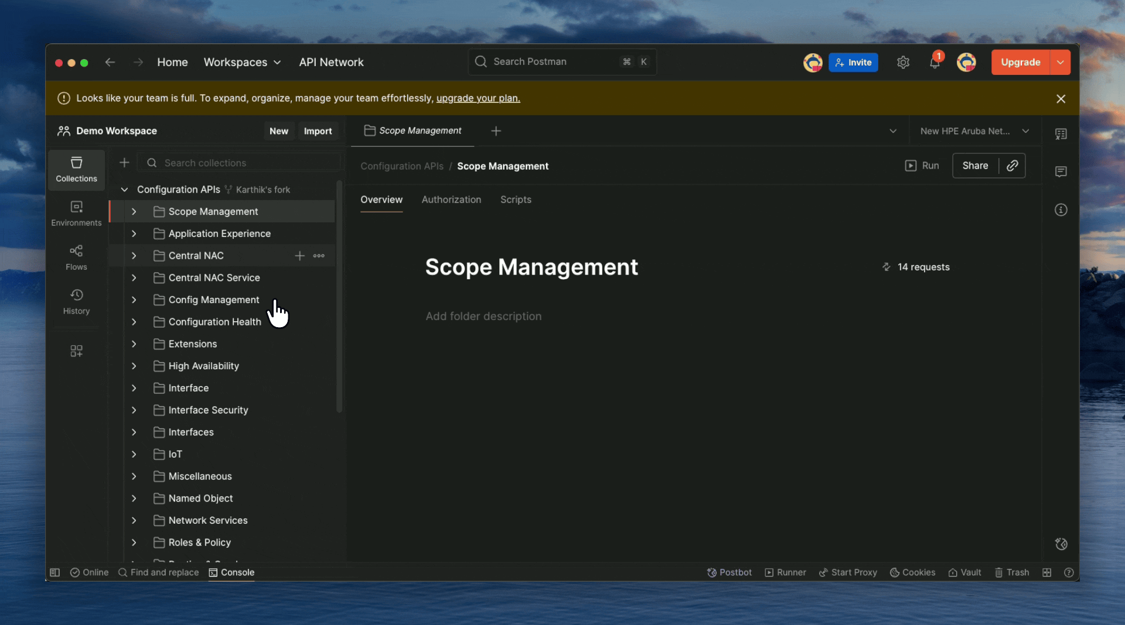
Task: Open Configuration APIs breadcrumb link
Action: click(x=402, y=166)
